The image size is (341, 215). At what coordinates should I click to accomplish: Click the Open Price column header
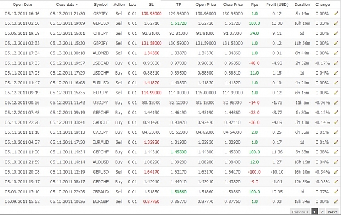tap(206, 4)
